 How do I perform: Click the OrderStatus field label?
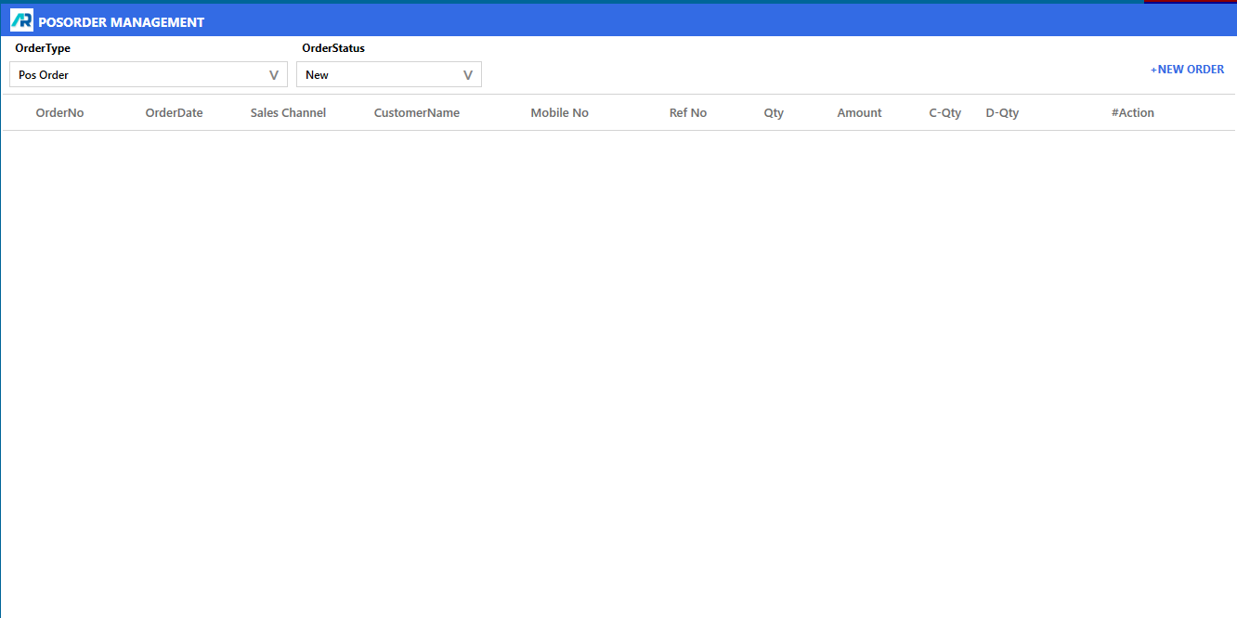tap(333, 48)
